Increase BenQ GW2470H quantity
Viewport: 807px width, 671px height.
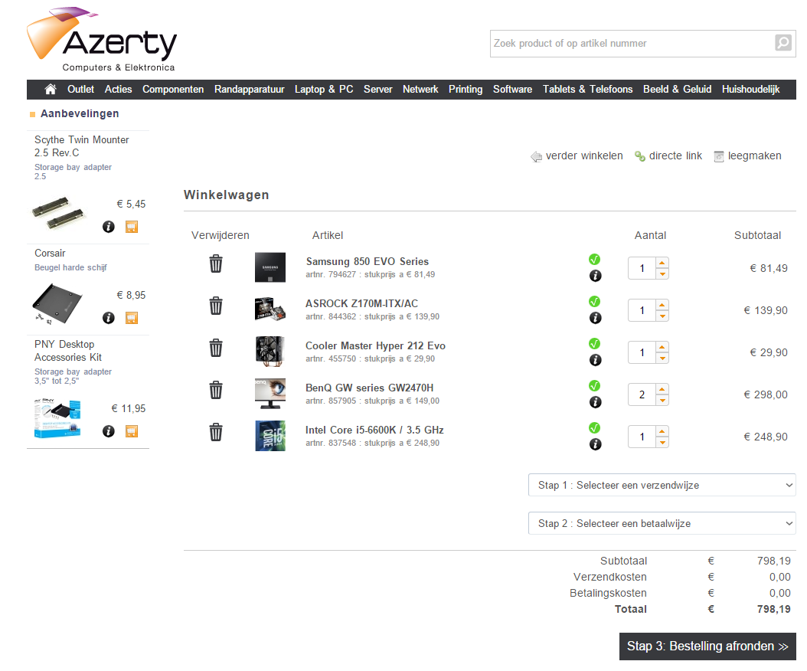click(x=662, y=389)
